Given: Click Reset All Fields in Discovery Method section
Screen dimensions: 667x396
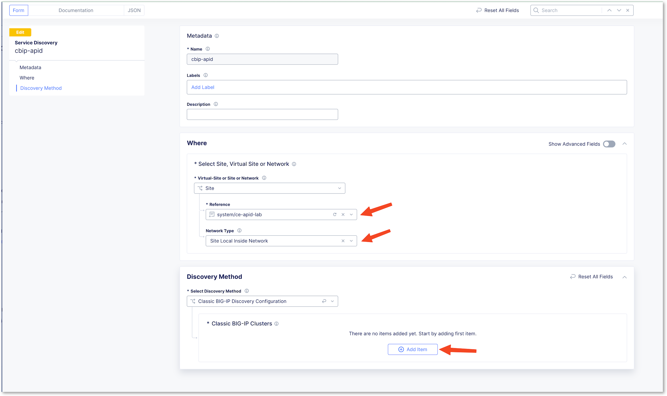Looking at the screenshot, I should pos(591,277).
